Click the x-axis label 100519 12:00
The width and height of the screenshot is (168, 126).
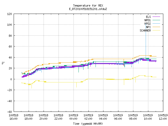[x=163, y=117]
